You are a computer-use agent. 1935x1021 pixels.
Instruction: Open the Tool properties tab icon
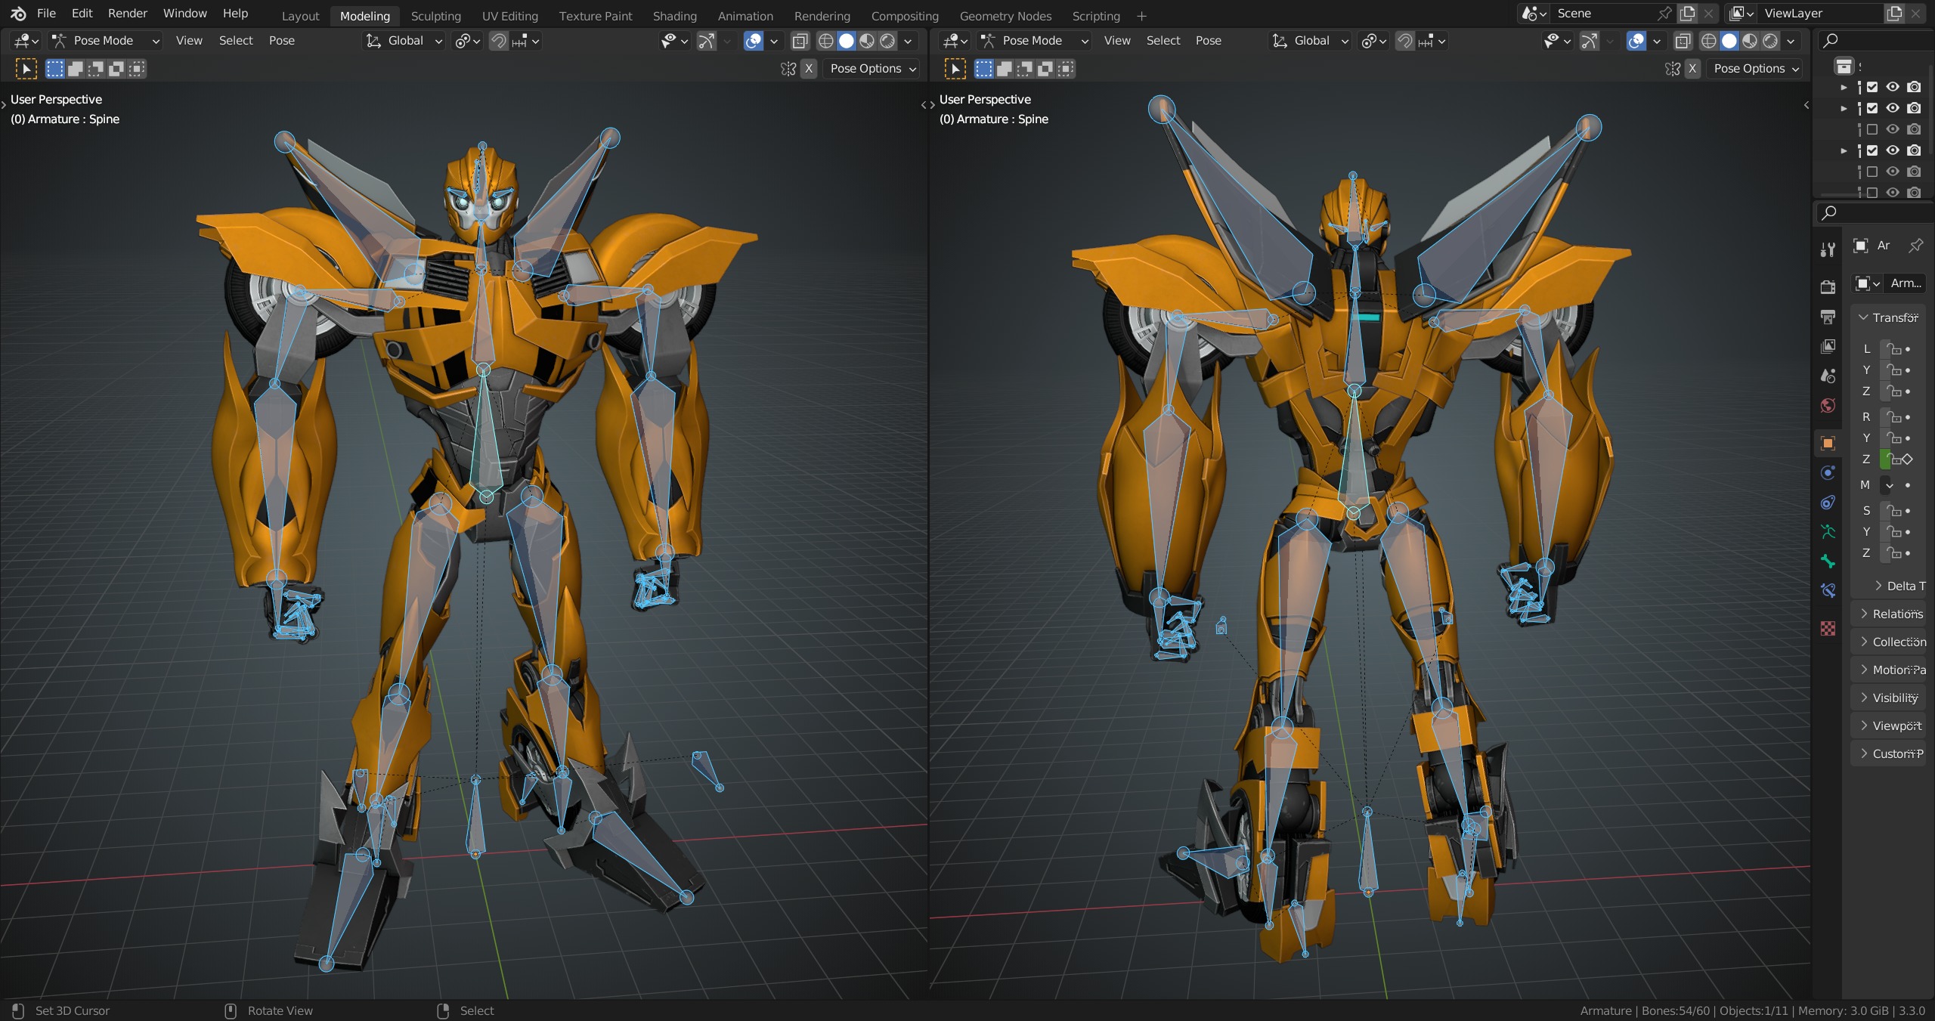click(x=1828, y=250)
